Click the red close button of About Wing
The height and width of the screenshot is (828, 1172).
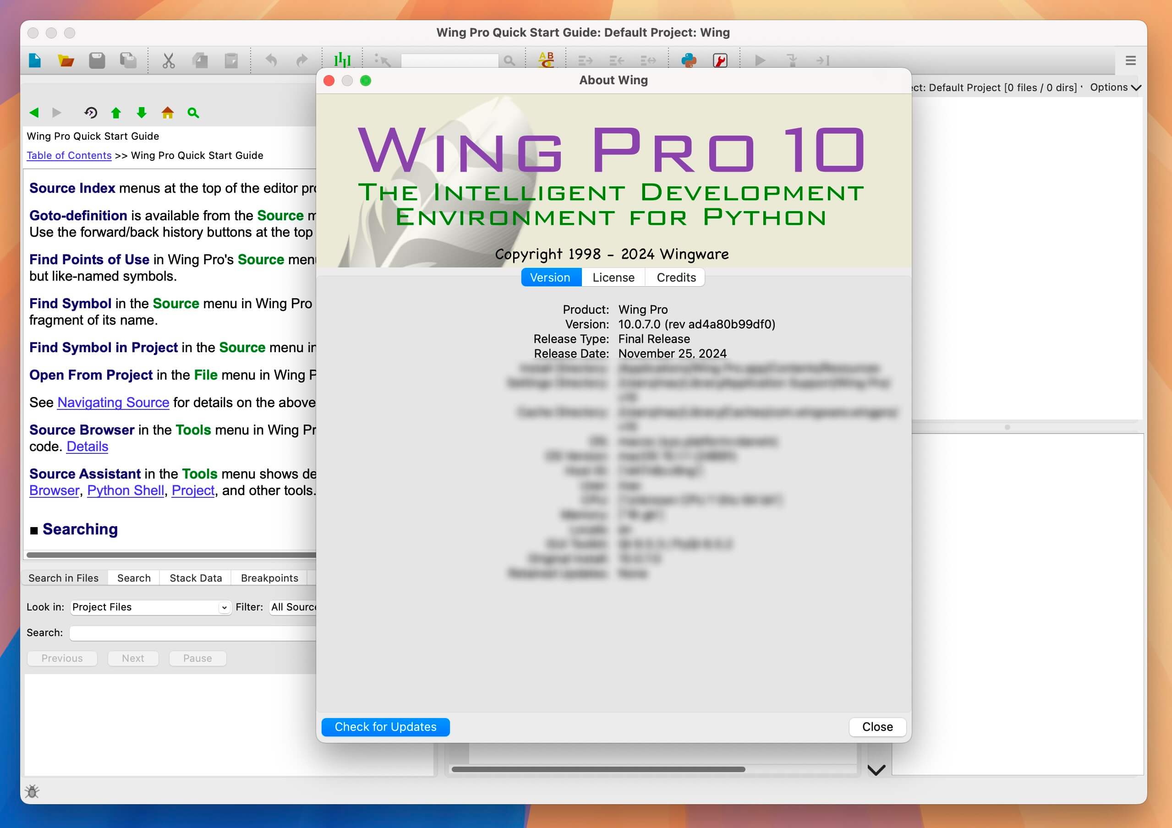pos(329,81)
